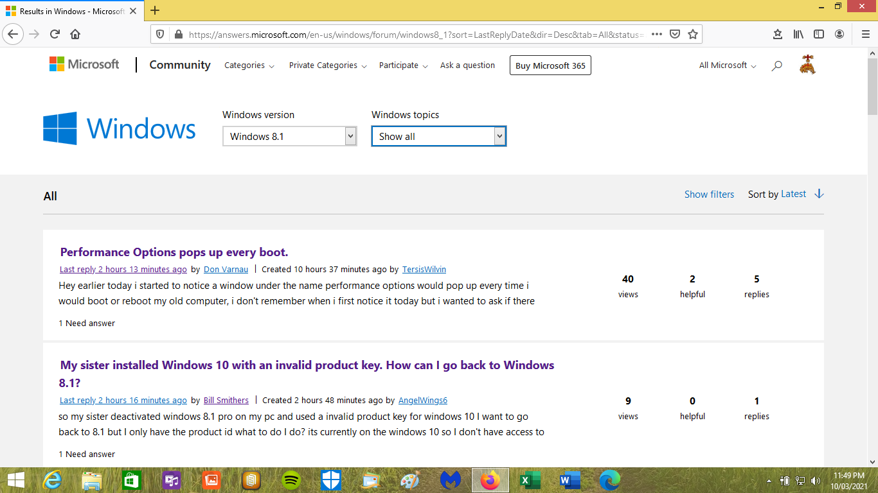Click the '40 views' count

628,286
